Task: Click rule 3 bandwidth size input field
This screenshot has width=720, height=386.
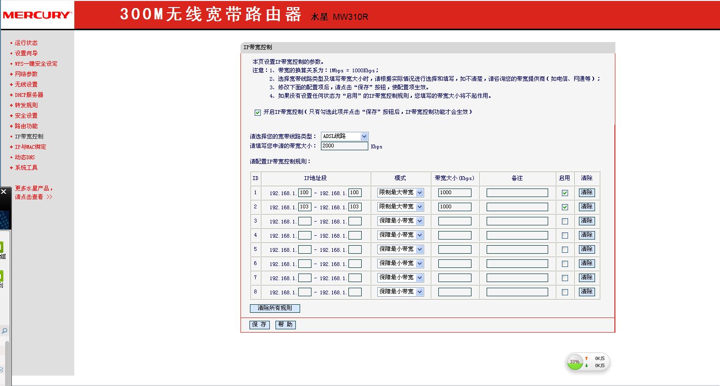Action: click(455, 221)
